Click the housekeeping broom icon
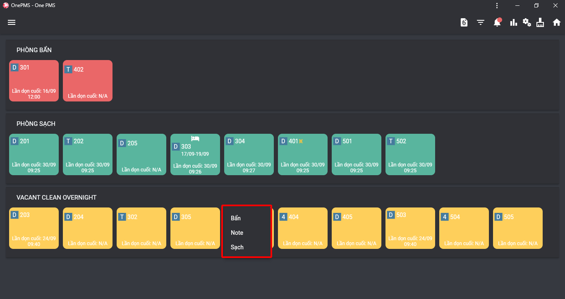This screenshot has width=565, height=299. (540, 22)
